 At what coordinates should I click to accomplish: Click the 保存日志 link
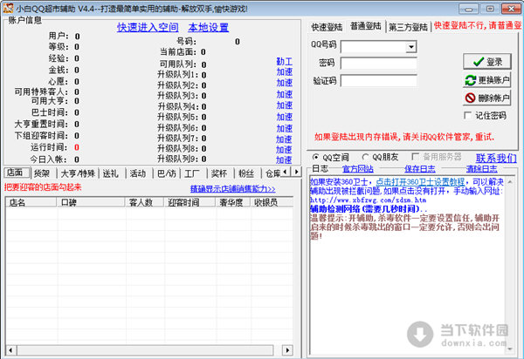pos(420,169)
